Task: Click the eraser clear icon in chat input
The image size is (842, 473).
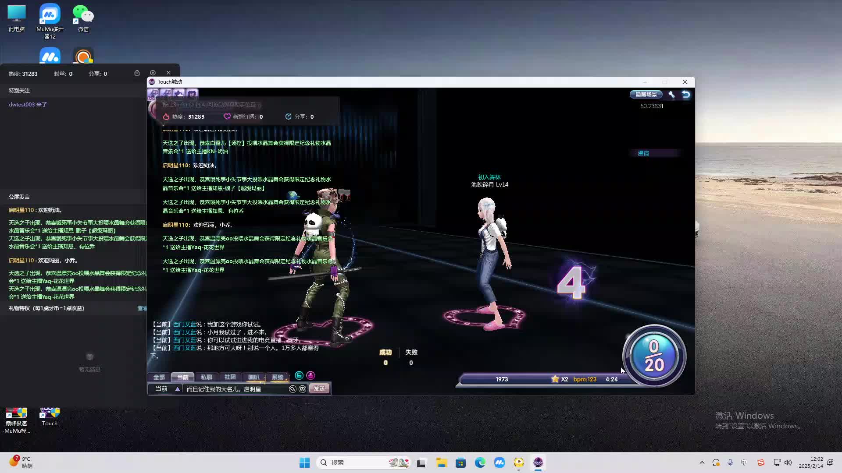Action: tap(293, 389)
